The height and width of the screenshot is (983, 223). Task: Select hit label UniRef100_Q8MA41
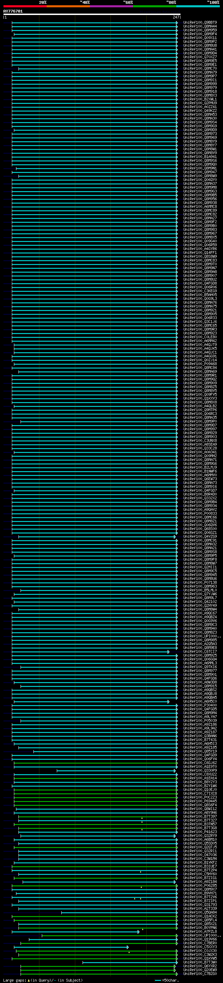coord(200,49)
